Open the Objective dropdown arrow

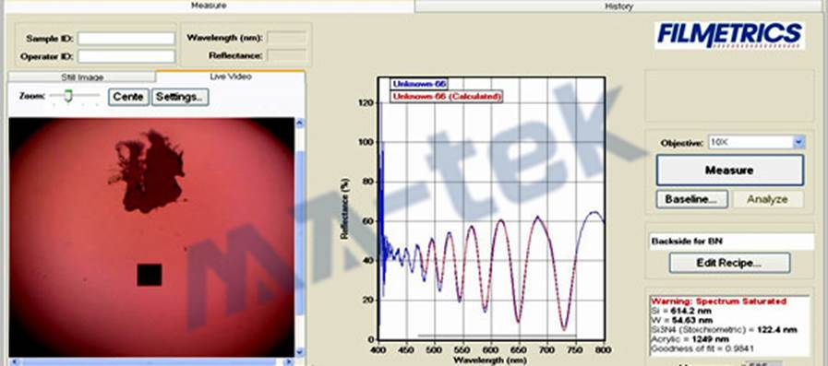click(x=798, y=142)
